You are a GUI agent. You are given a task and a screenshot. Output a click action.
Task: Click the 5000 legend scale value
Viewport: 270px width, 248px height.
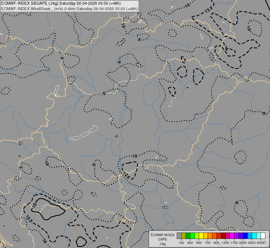[261, 243]
